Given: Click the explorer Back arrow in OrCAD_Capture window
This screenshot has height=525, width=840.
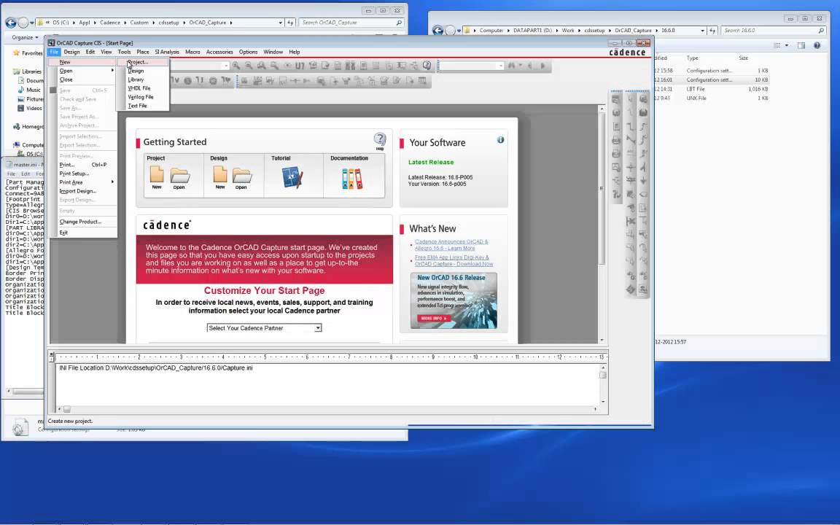Looking at the screenshot, I should tap(10, 23).
